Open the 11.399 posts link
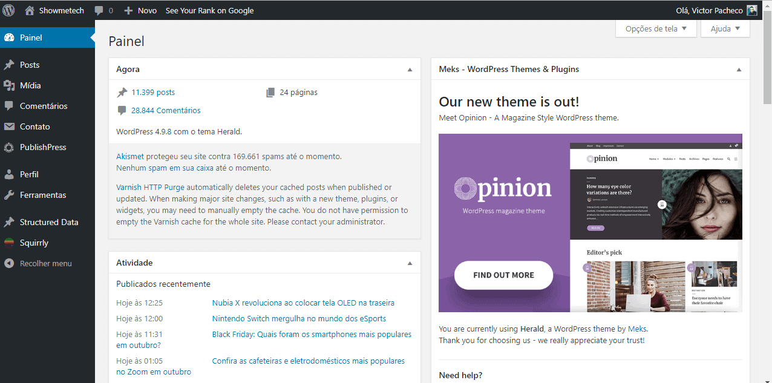Image resolution: width=772 pixels, height=383 pixels. pos(153,93)
